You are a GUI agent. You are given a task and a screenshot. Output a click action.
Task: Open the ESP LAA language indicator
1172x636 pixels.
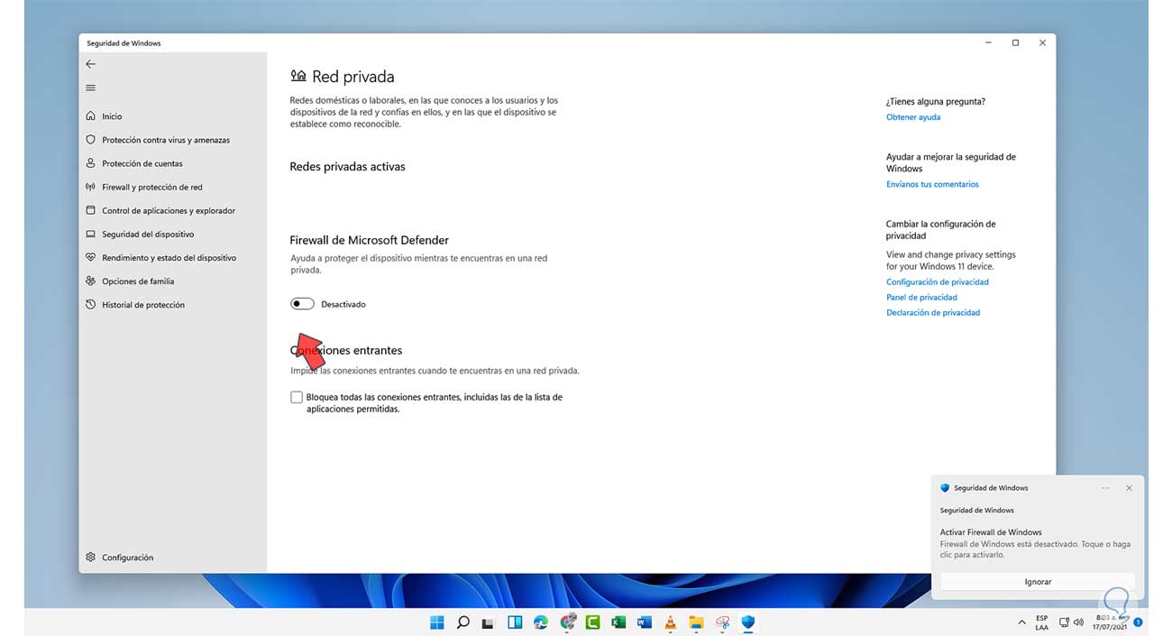click(1042, 622)
